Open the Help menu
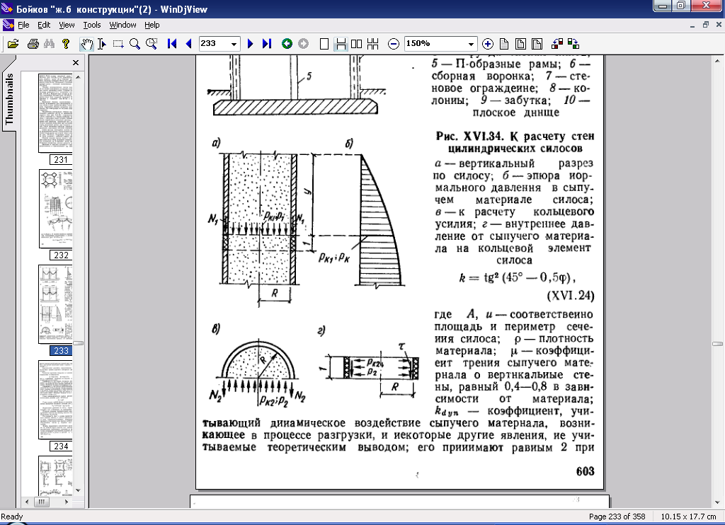The width and height of the screenshot is (725, 525). click(152, 25)
